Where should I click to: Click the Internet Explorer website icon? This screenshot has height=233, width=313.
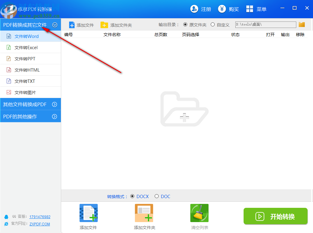(6, 224)
